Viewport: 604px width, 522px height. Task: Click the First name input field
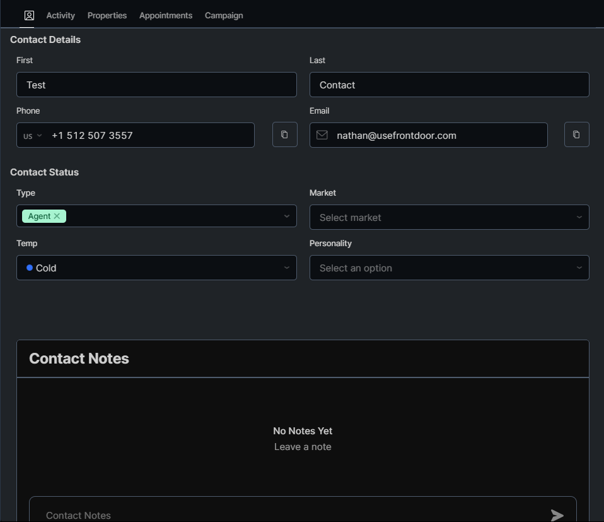point(156,85)
